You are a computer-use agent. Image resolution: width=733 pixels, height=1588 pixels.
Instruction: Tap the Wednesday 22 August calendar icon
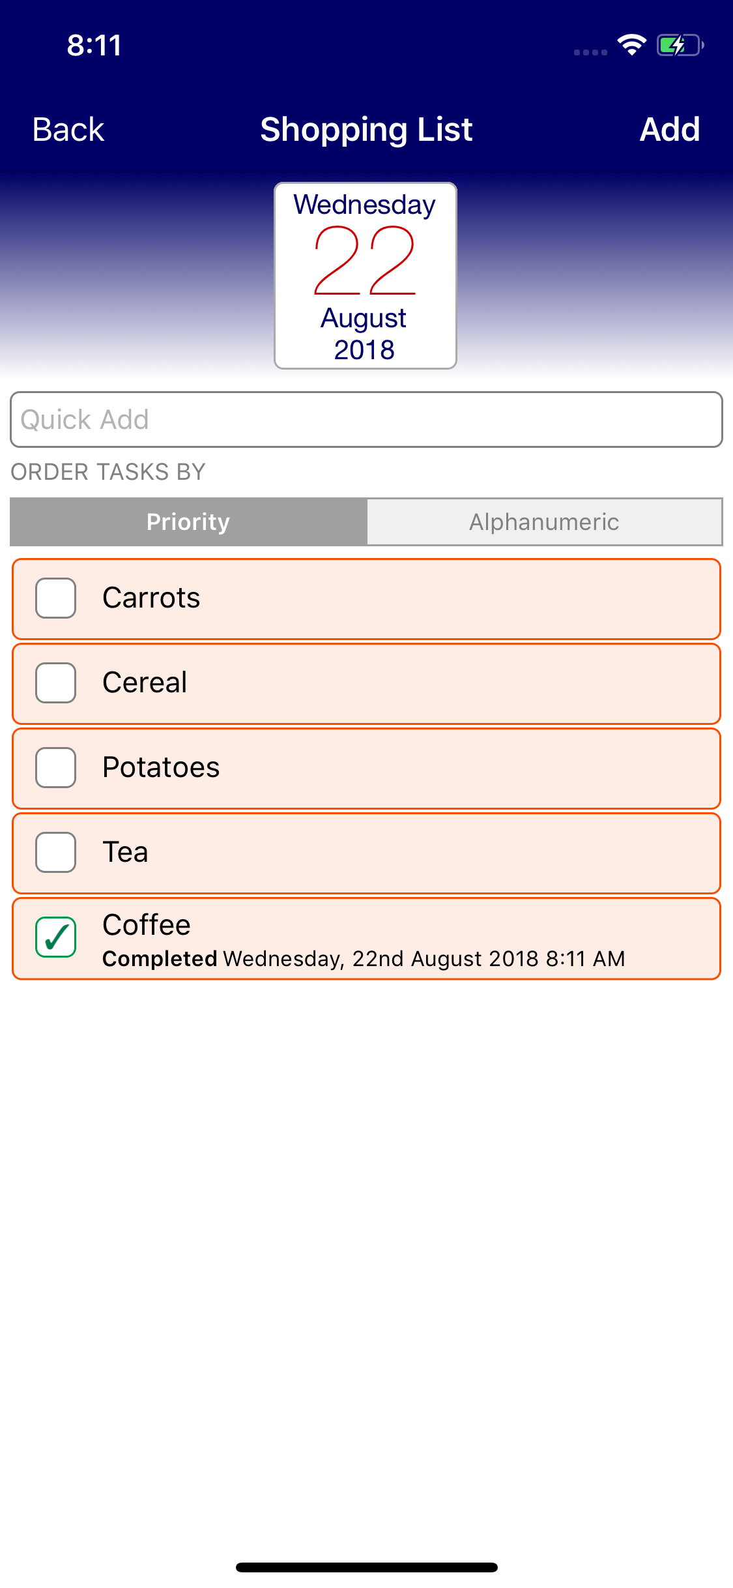[x=366, y=276]
